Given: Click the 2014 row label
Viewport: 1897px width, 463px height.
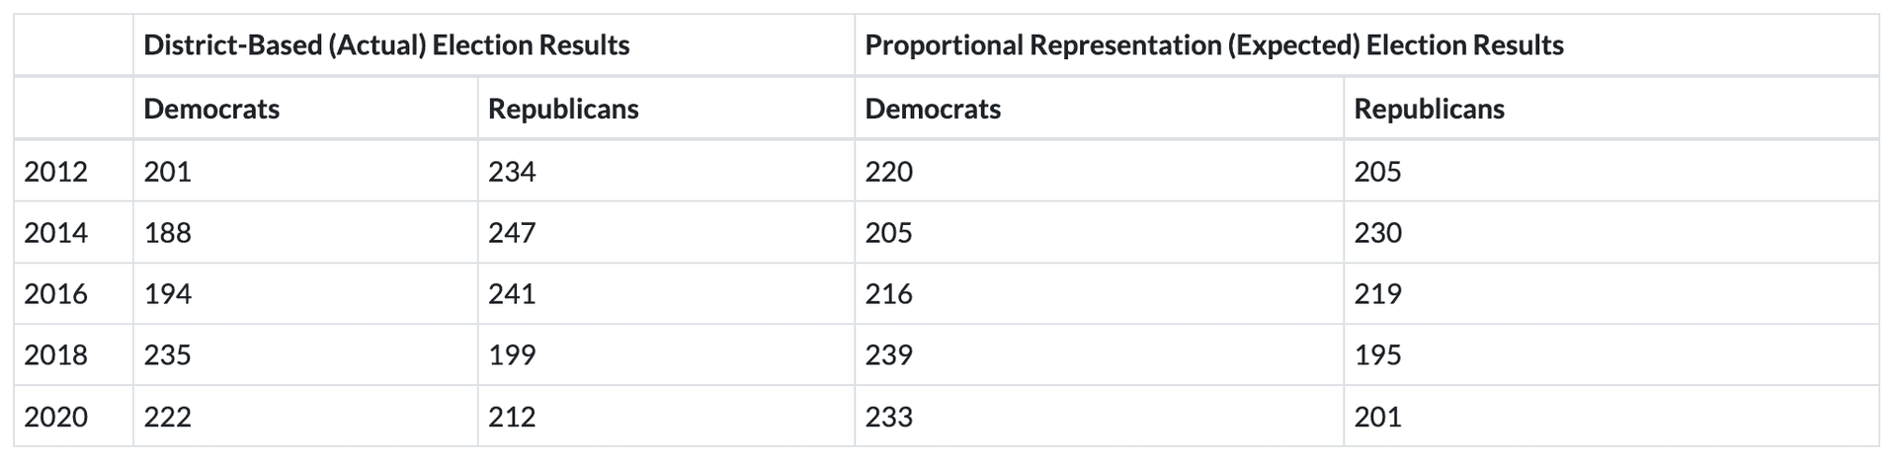Looking at the screenshot, I should tap(55, 233).
